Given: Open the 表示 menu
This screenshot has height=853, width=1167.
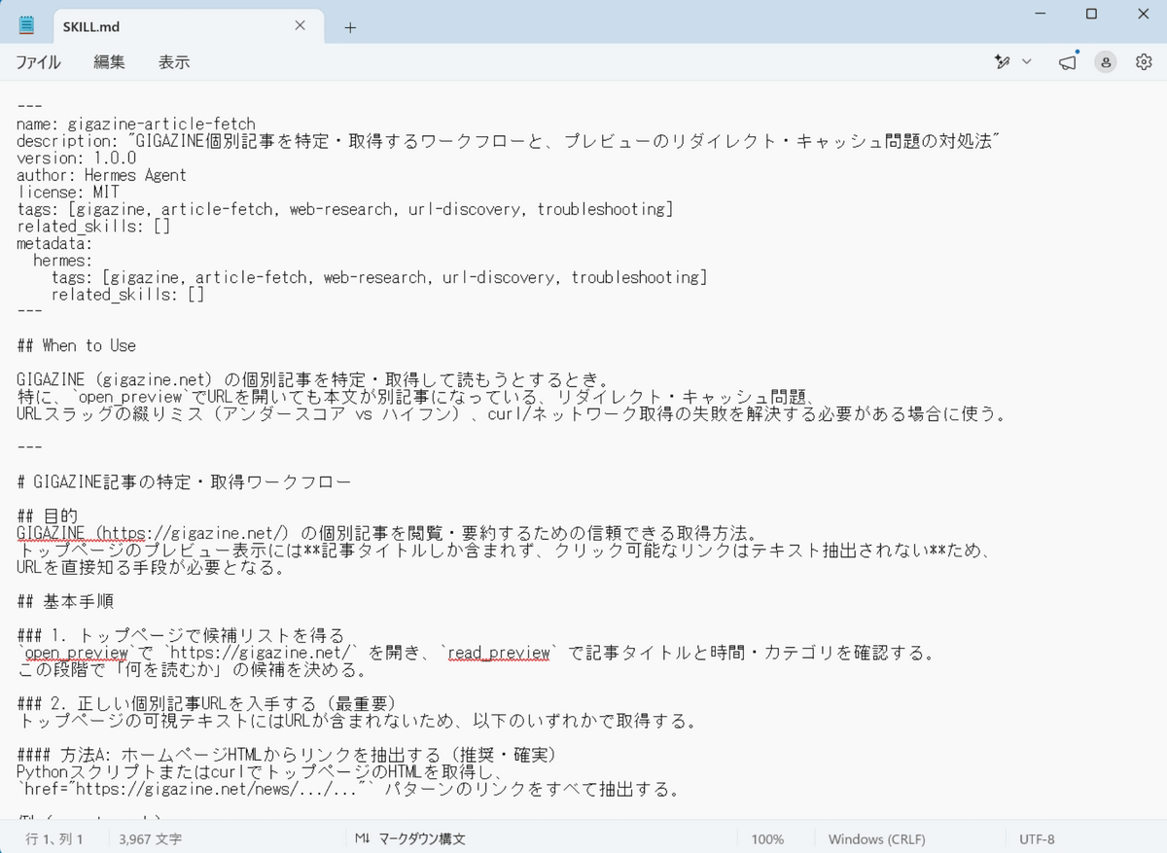Looking at the screenshot, I should click(x=174, y=62).
